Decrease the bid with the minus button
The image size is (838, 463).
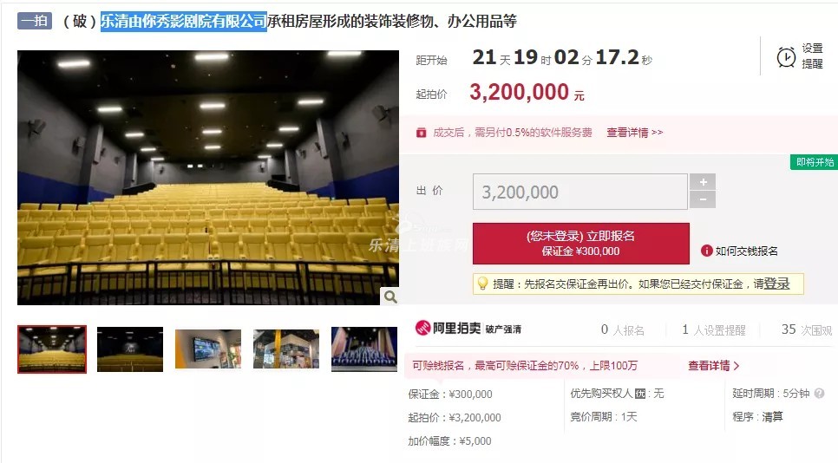click(703, 199)
